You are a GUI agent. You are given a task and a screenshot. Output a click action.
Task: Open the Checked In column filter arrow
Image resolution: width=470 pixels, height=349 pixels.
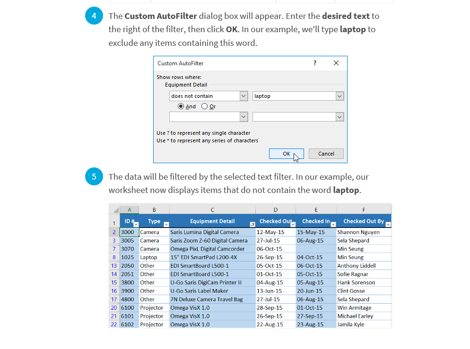click(x=333, y=225)
